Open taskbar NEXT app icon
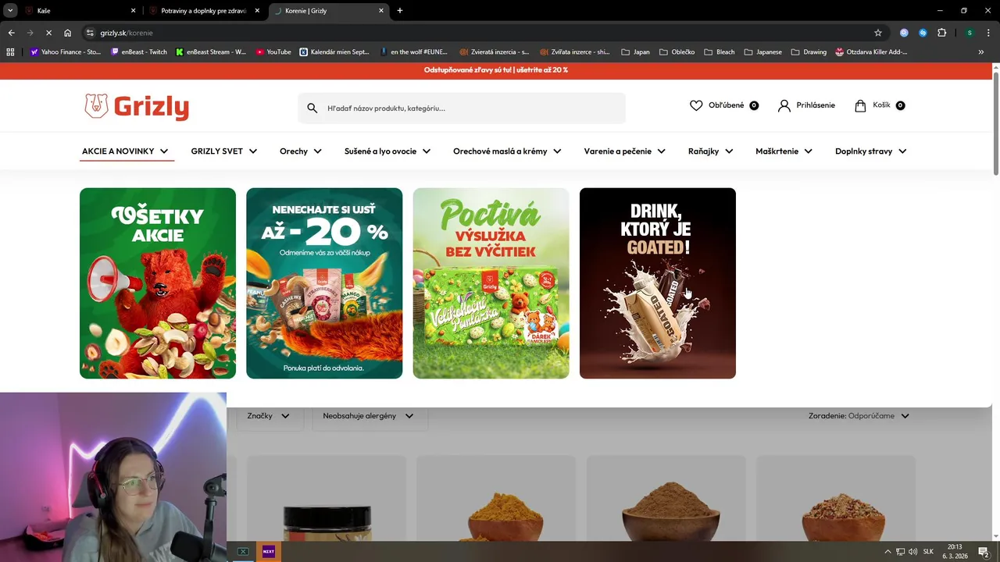 (269, 551)
